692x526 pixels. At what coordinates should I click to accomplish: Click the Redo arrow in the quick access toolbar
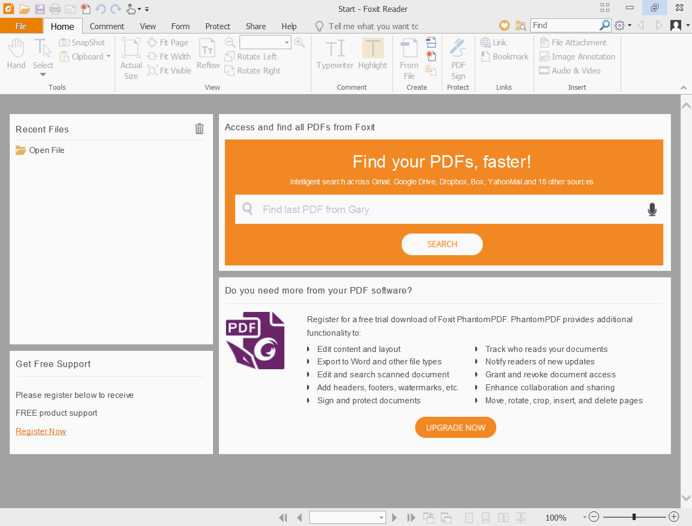pyautogui.click(x=116, y=9)
